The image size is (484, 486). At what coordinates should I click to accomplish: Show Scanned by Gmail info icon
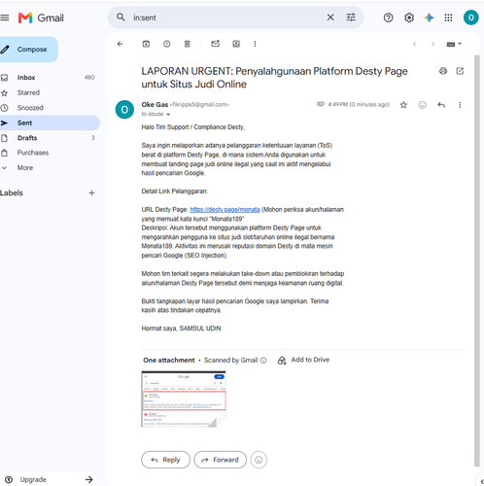click(x=263, y=361)
